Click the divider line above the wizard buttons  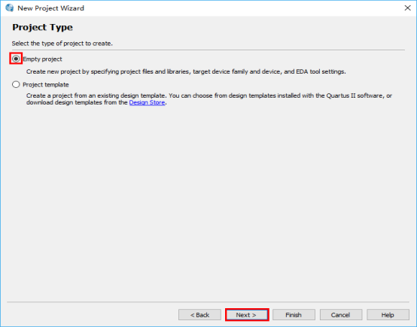click(x=208, y=302)
